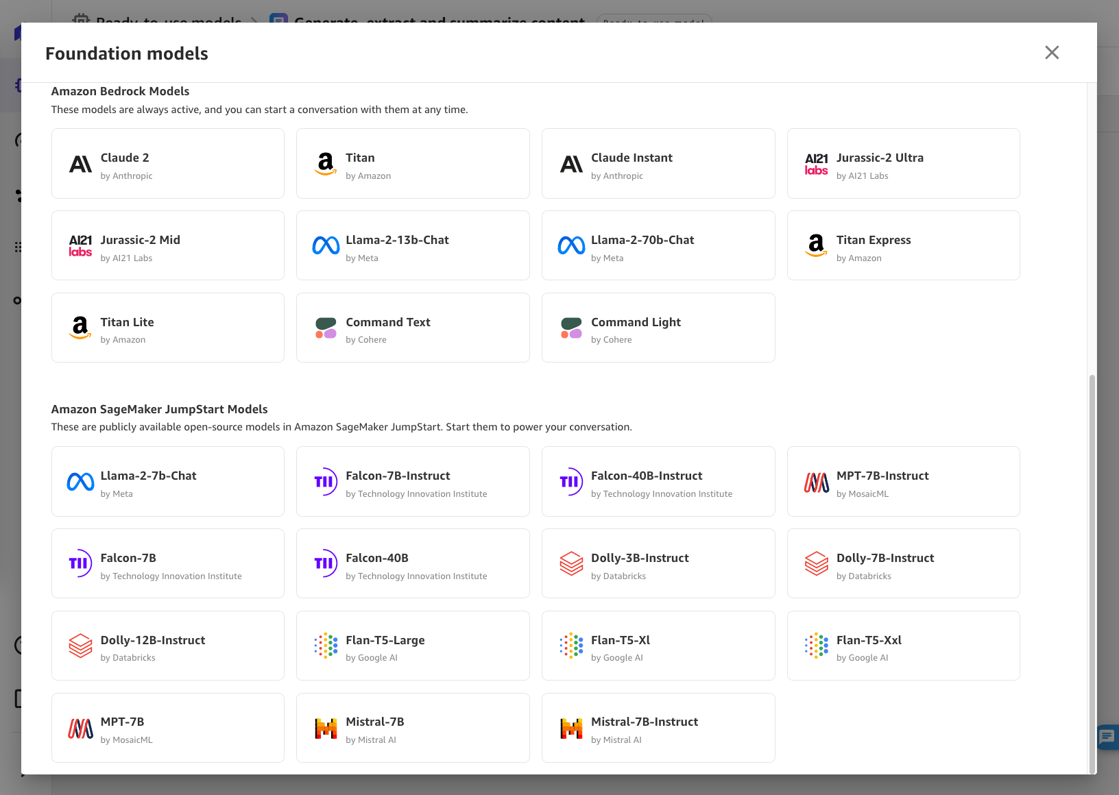Click the dialog's vertical scrollbar
Viewport: 1119px width, 795px height.
pos(1092,574)
